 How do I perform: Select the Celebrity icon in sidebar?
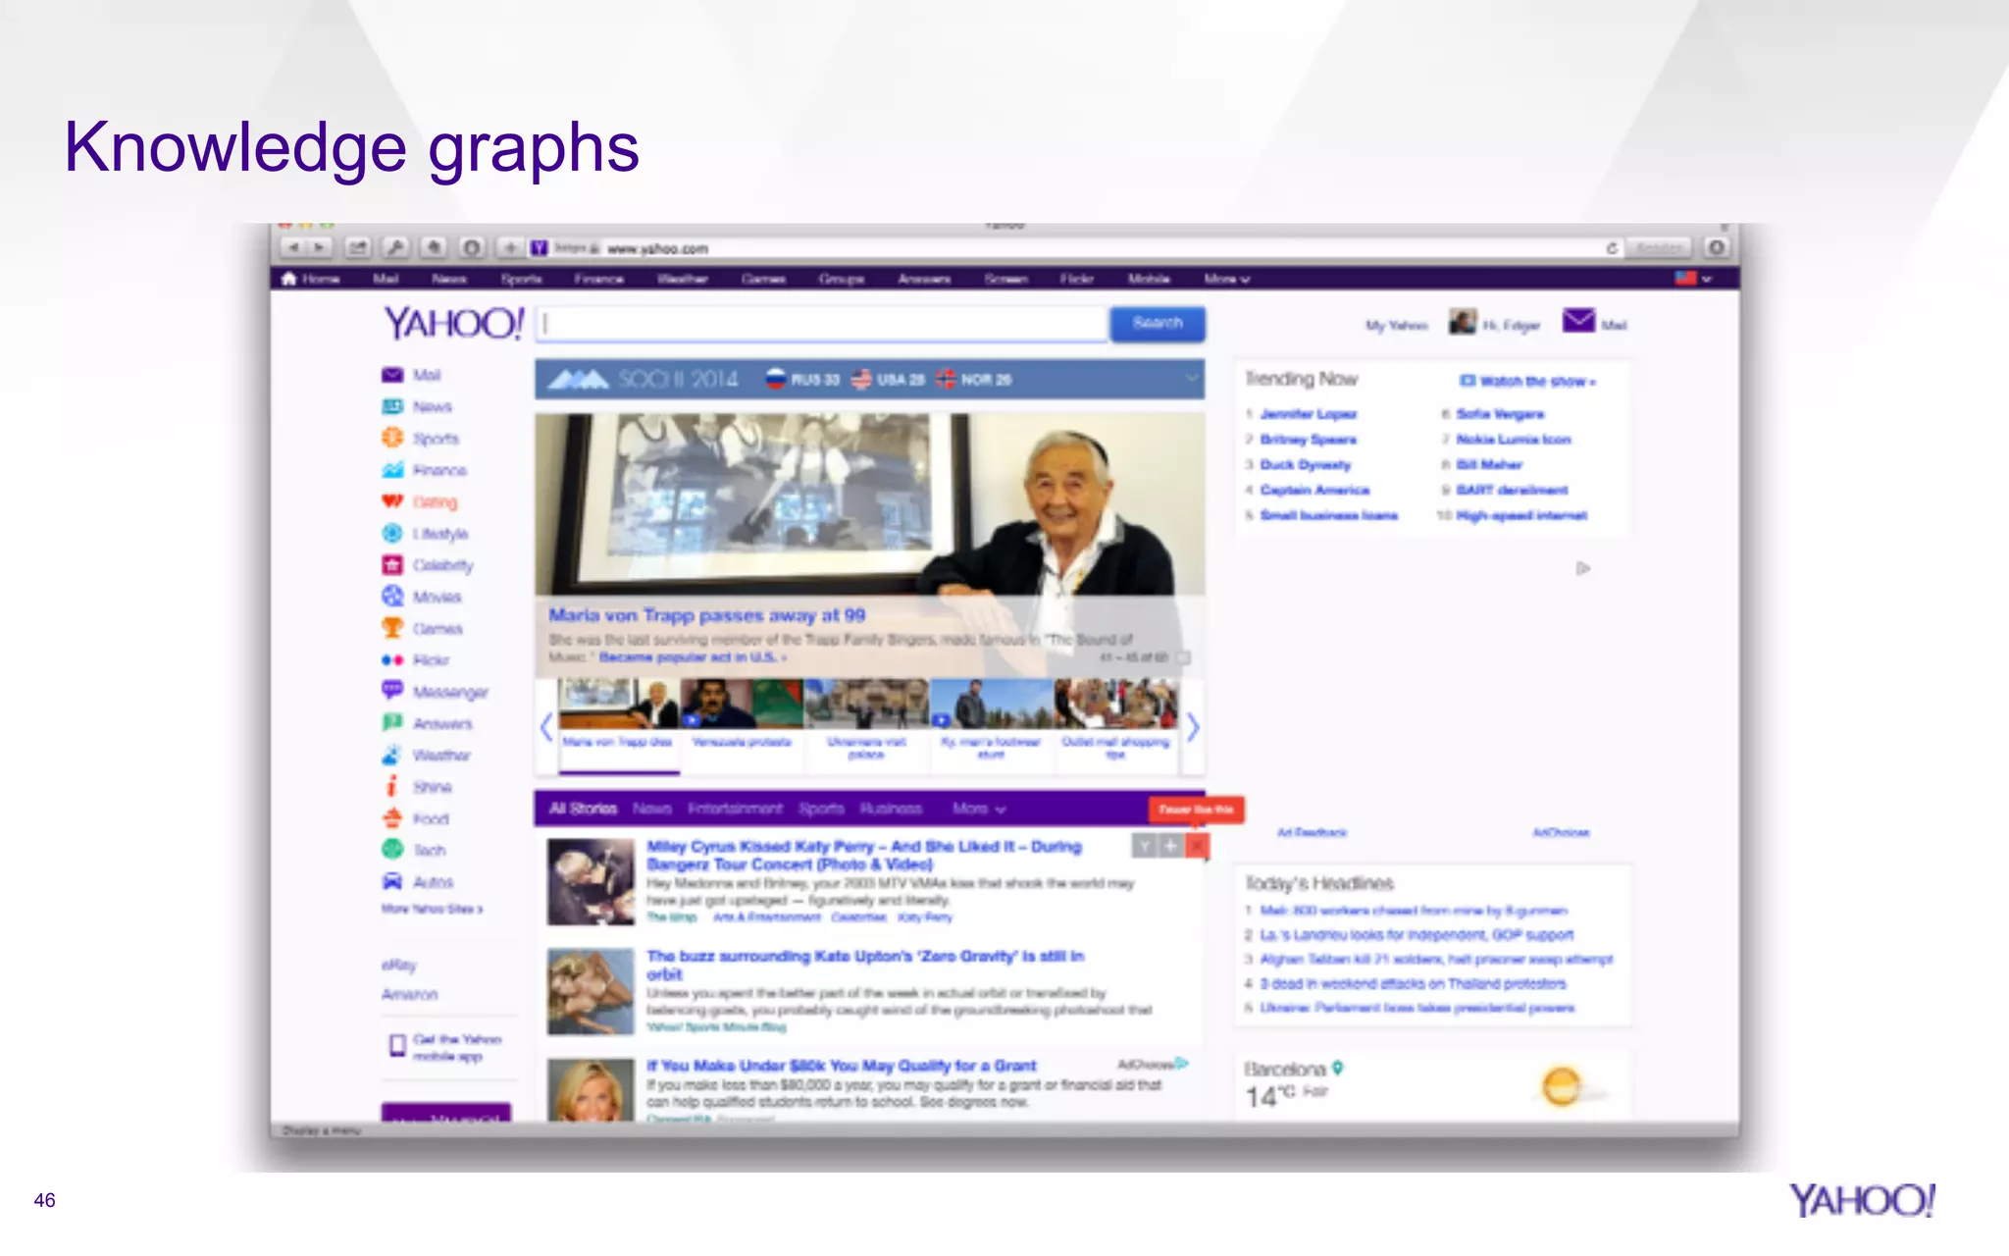[x=392, y=564]
